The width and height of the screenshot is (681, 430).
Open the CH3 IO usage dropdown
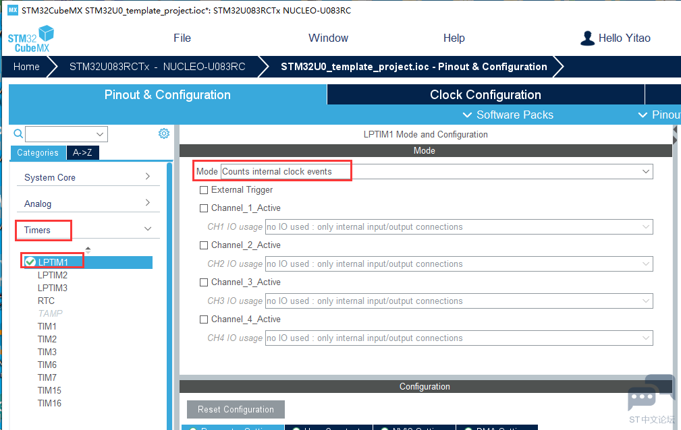646,301
